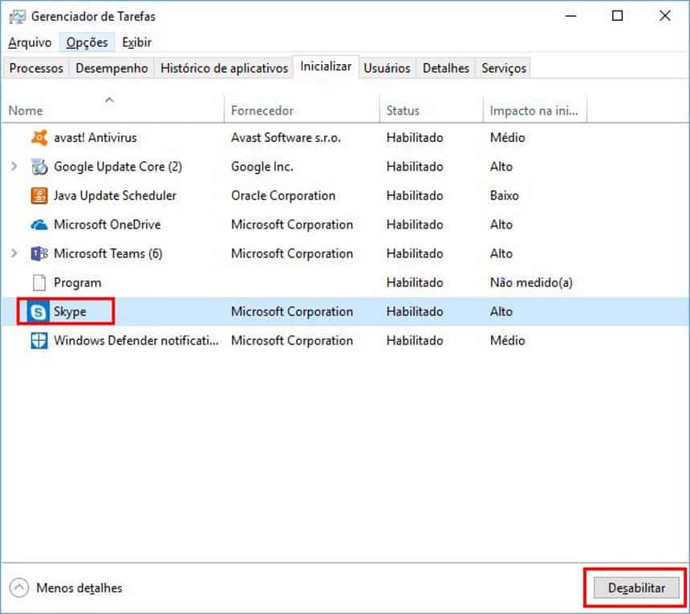
Task: Click the Microsoft Teams icon
Action: point(39,253)
